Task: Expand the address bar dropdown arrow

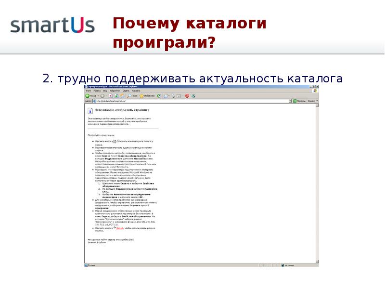Action: pyautogui.click(x=291, y=101)
